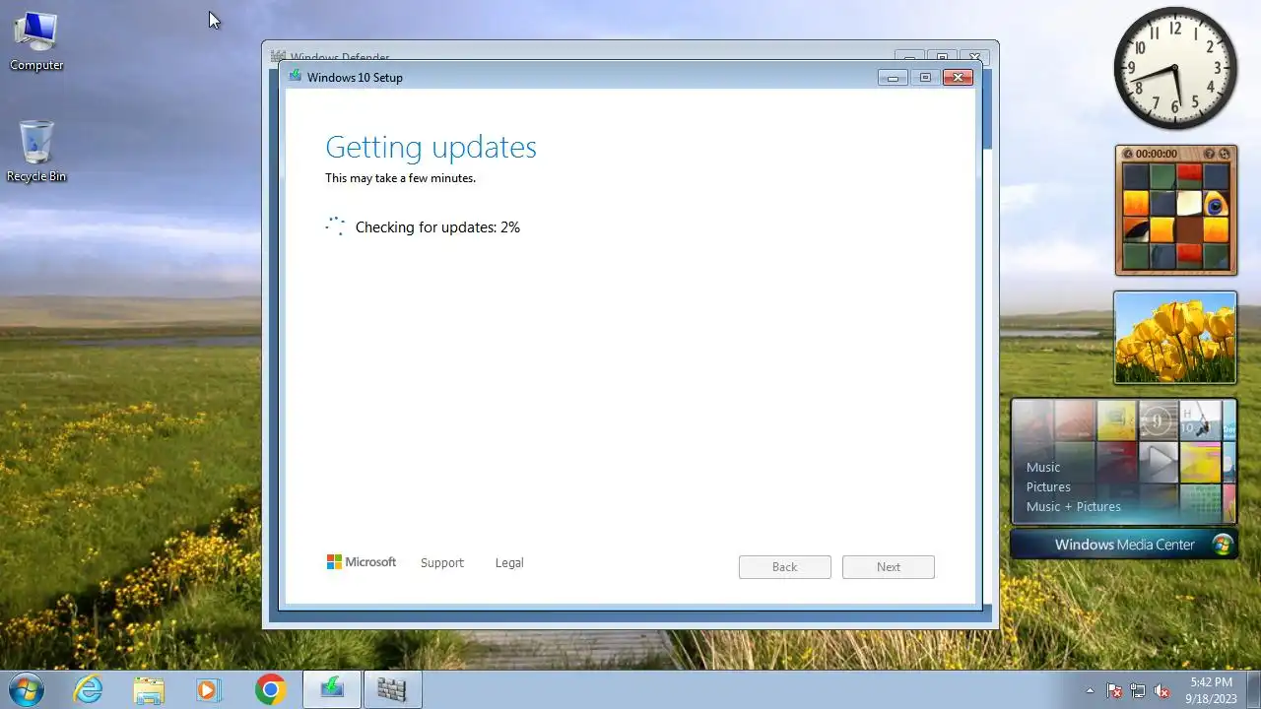Launch Internet Explorer from the taskbar
The width and height of the screenshot is (1261, 709).
[89, 689]
